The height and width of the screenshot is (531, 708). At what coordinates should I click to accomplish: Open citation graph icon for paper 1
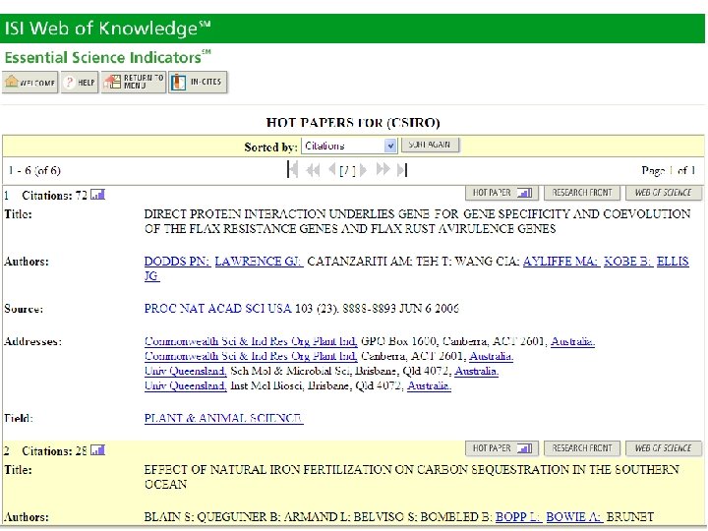pyautogui.click(x=98, y=195)
